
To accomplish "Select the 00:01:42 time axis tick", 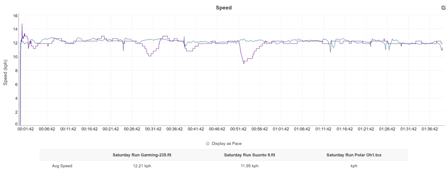I will 26,129.
